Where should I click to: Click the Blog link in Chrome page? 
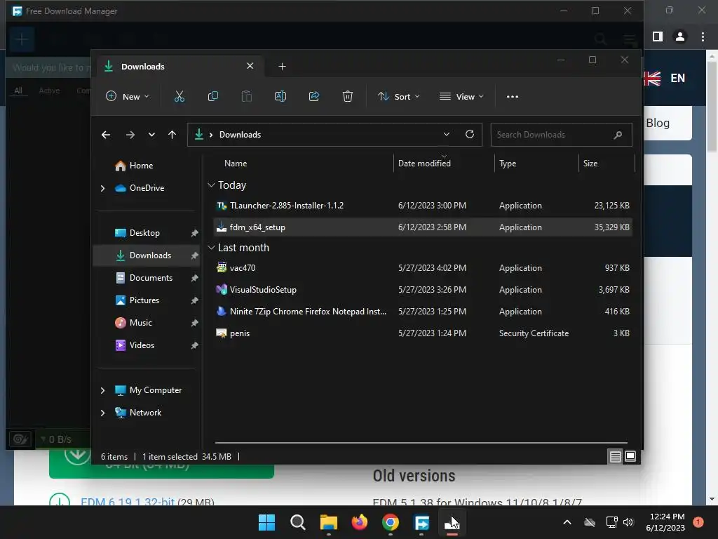coord(658,124)
